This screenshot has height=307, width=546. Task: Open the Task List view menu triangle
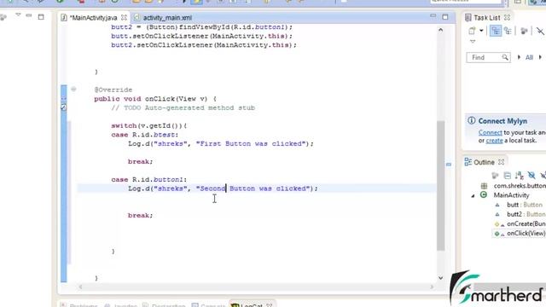[473, 42]
